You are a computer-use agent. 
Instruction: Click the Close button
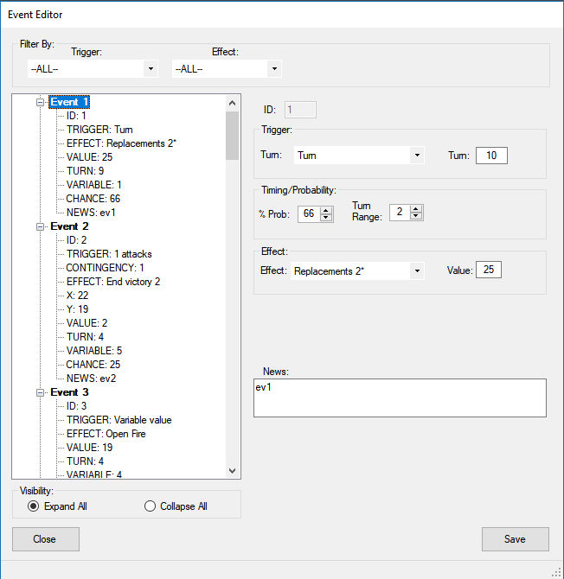45,539
